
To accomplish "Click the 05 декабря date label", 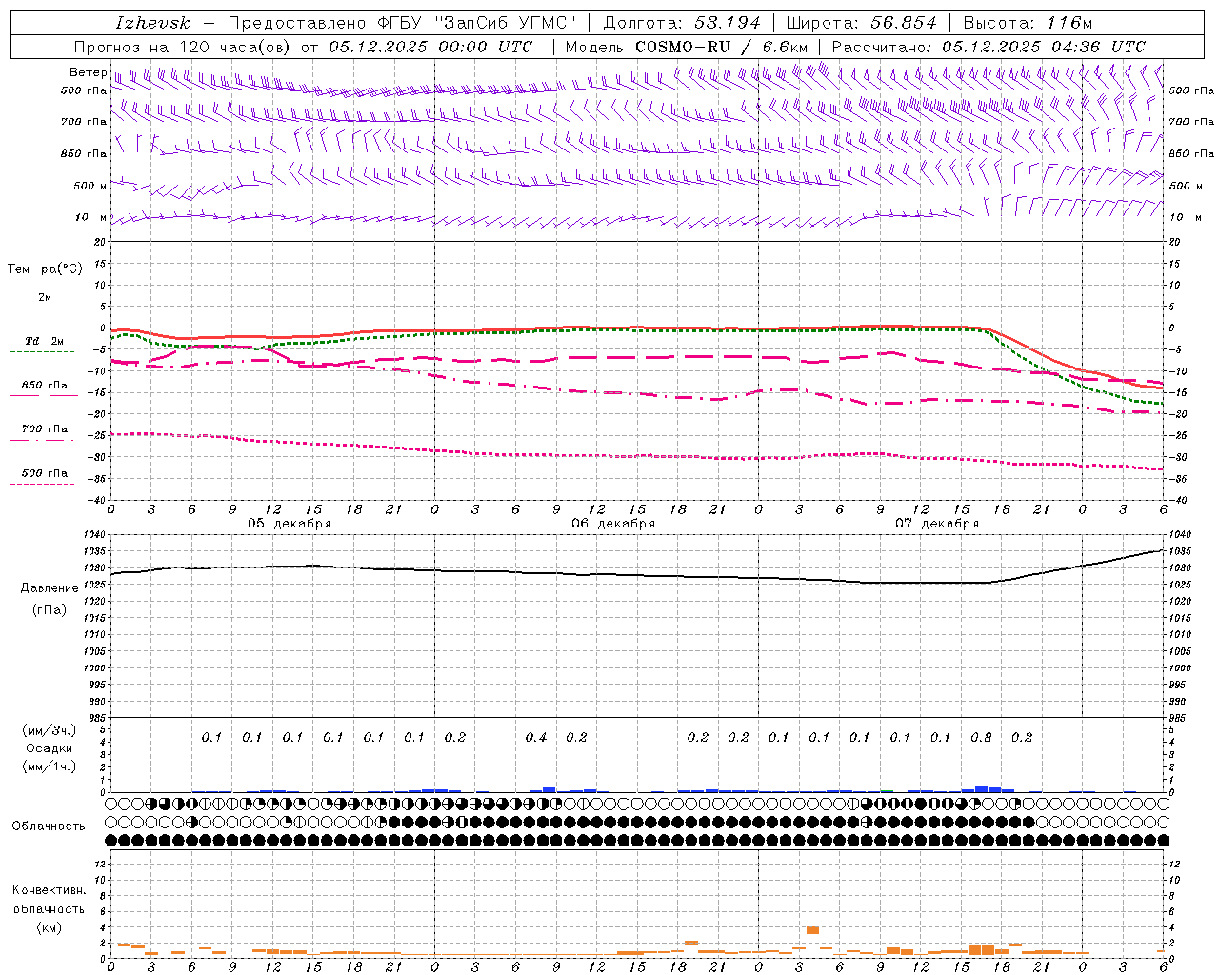I will click(x=290, y=524).
